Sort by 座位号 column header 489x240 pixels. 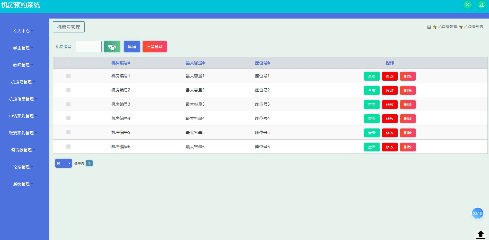[262, 63]
